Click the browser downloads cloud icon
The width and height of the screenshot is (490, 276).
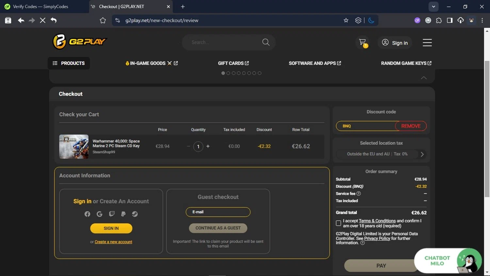(x=461, y=20)
